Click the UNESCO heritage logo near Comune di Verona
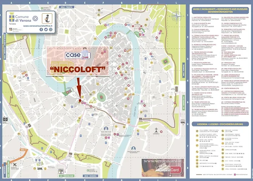The width and height of the screenshot is (253, 181). (35, 18)
